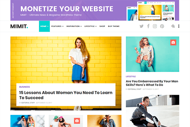Open the Facebook social icon
Image resolution: width=190 pixels, height=127 pixels.
click(x=148, y=26)
